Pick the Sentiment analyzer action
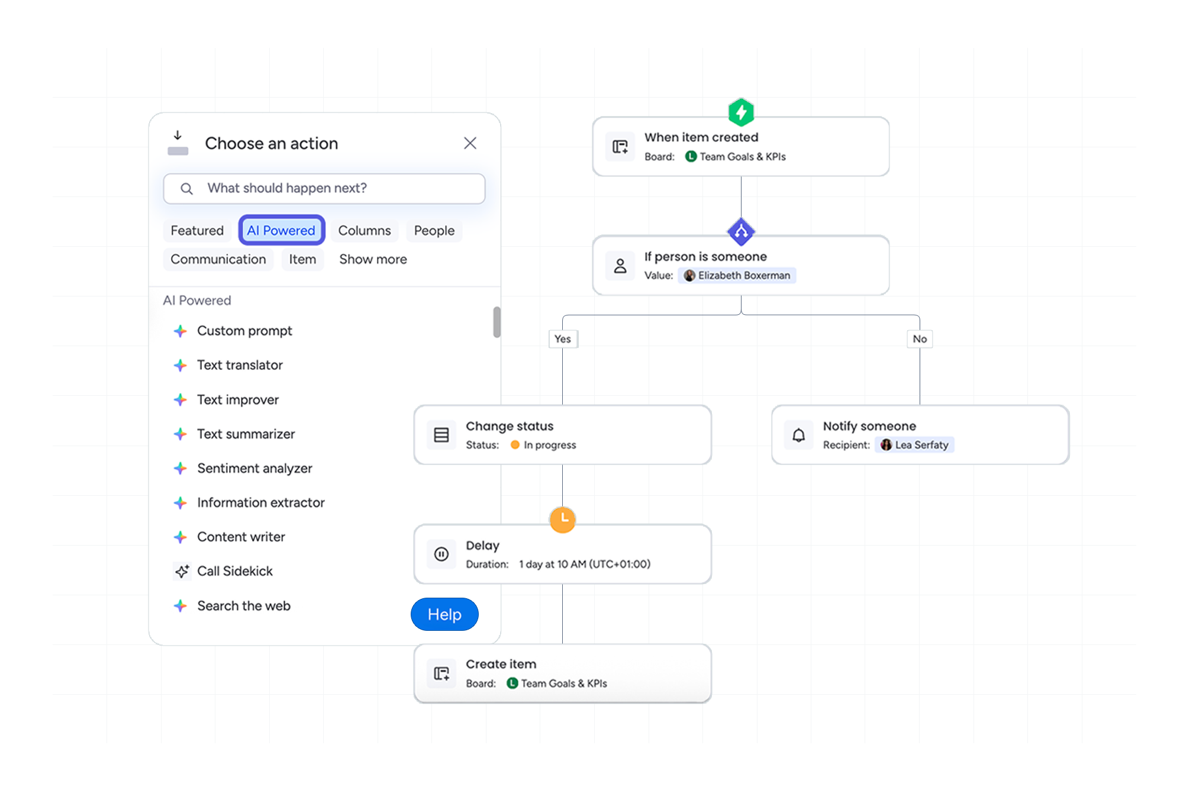 pos(254,468)
